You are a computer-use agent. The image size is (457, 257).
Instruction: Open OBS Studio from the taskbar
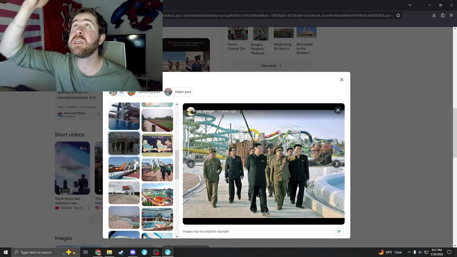click(156, 252)
